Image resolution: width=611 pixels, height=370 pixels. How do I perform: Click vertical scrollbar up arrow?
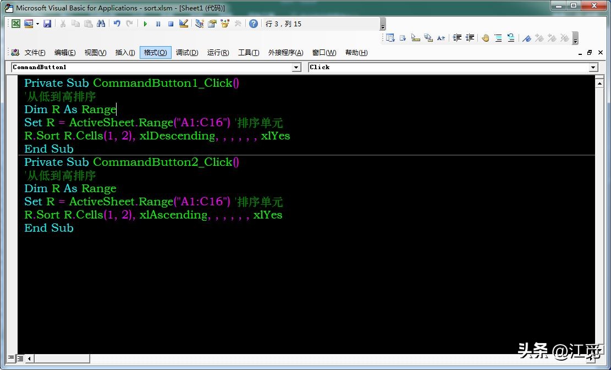(599, 83)
